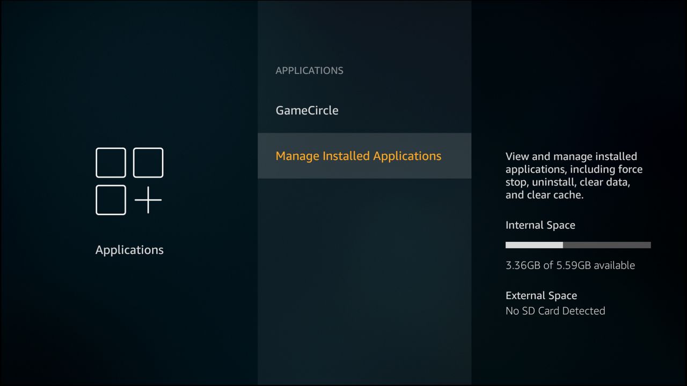Click the top-right square of the Applications icon
The image size is (687, 386).
[149, 162]
